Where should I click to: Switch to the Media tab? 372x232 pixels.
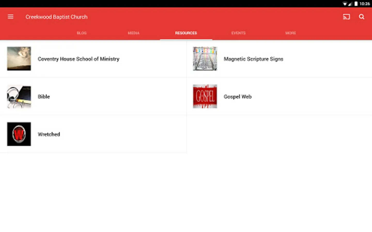click(x=134, y=33)
